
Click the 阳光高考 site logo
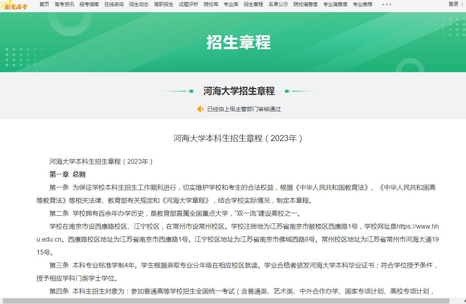14,5
